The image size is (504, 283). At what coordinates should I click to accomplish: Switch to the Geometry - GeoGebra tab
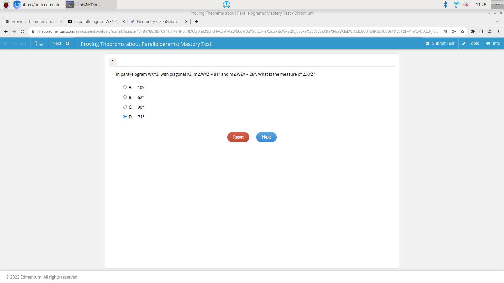coord(157,21)
